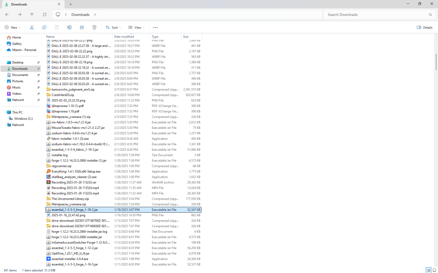Select Documents in quick access
This screenshot has height=273, width=438.
point(21,75)
